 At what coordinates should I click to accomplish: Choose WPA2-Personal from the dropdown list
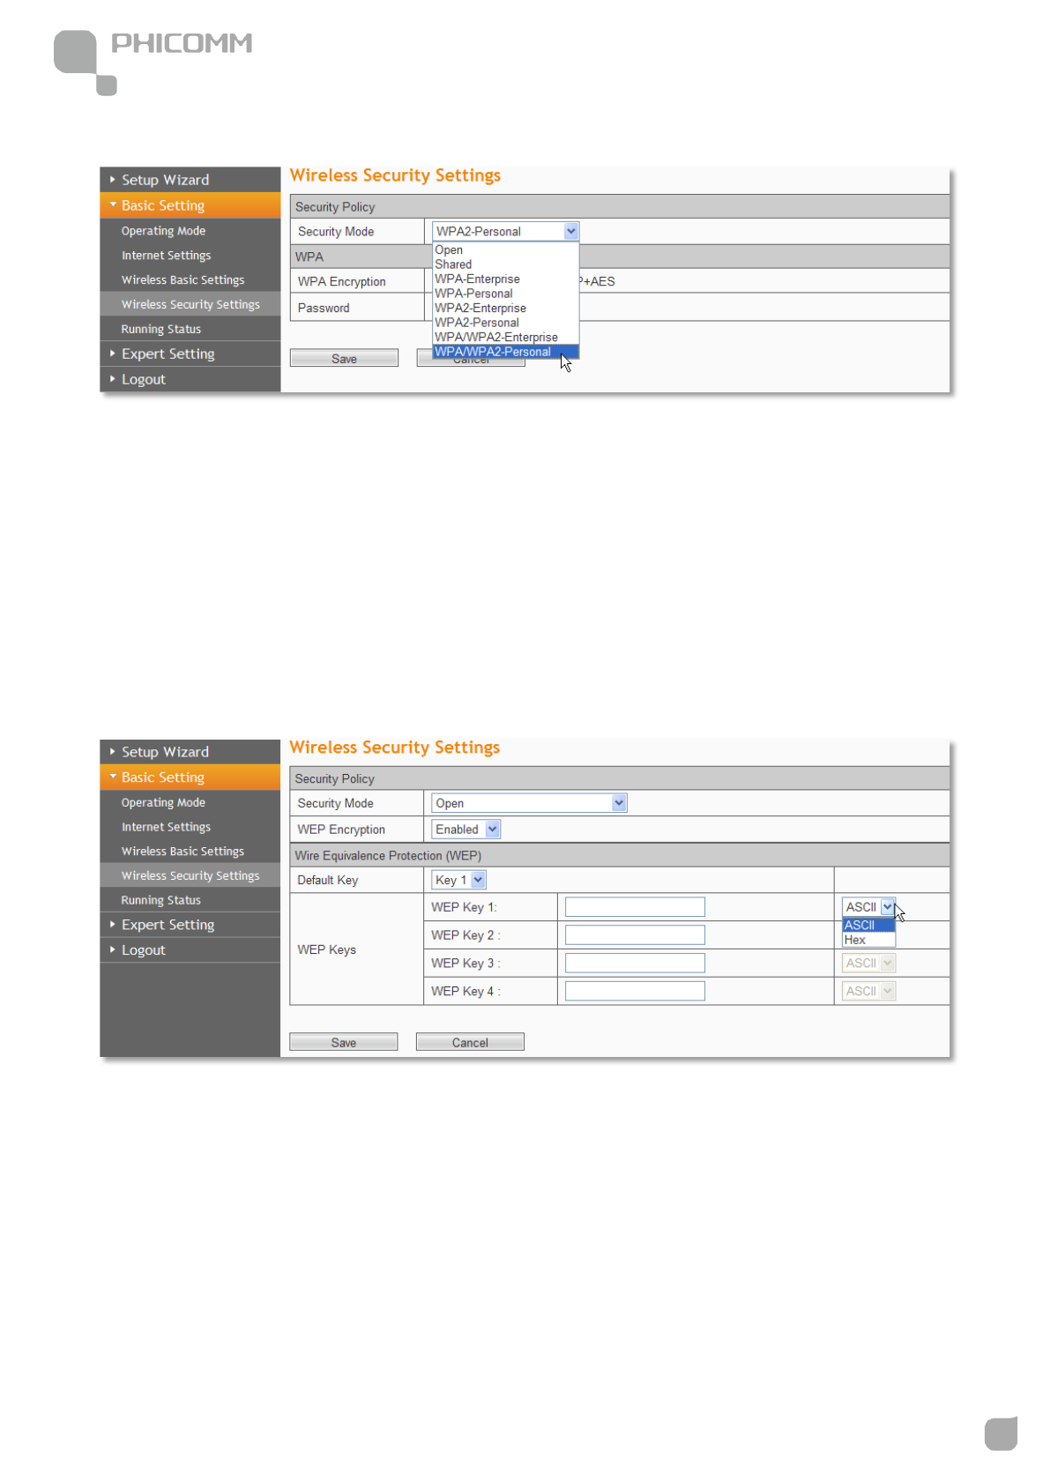pos(505,323)
